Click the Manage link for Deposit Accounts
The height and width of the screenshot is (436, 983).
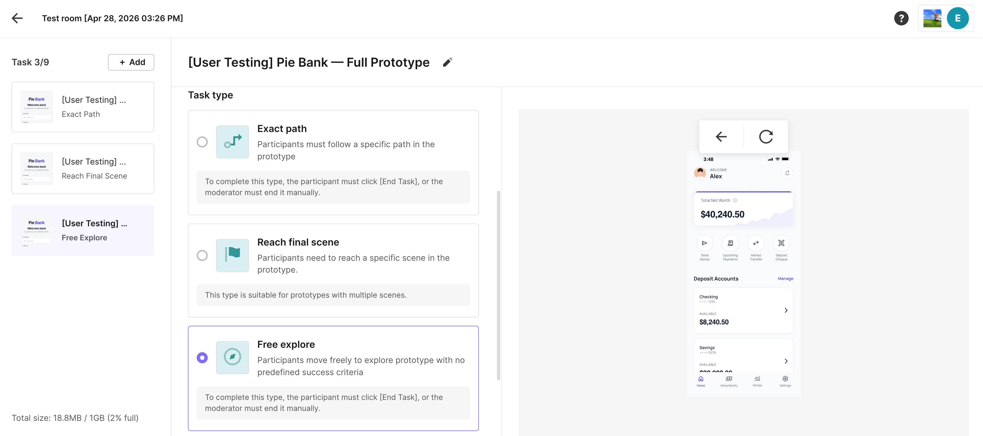(x=785, y=278)
